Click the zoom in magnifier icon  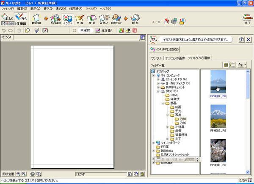[x=19, y=174]
